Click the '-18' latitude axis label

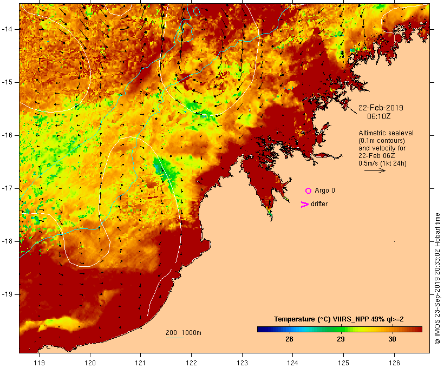pyautogui.click(x=7, y=241)
